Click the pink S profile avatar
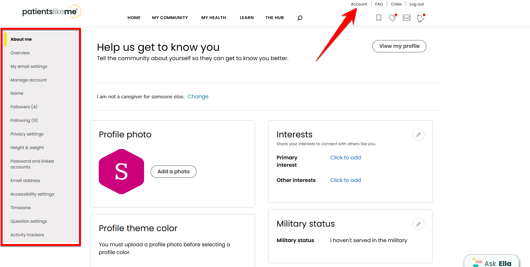The height and width of the screenshot is (267, 530). click(121, 172)
